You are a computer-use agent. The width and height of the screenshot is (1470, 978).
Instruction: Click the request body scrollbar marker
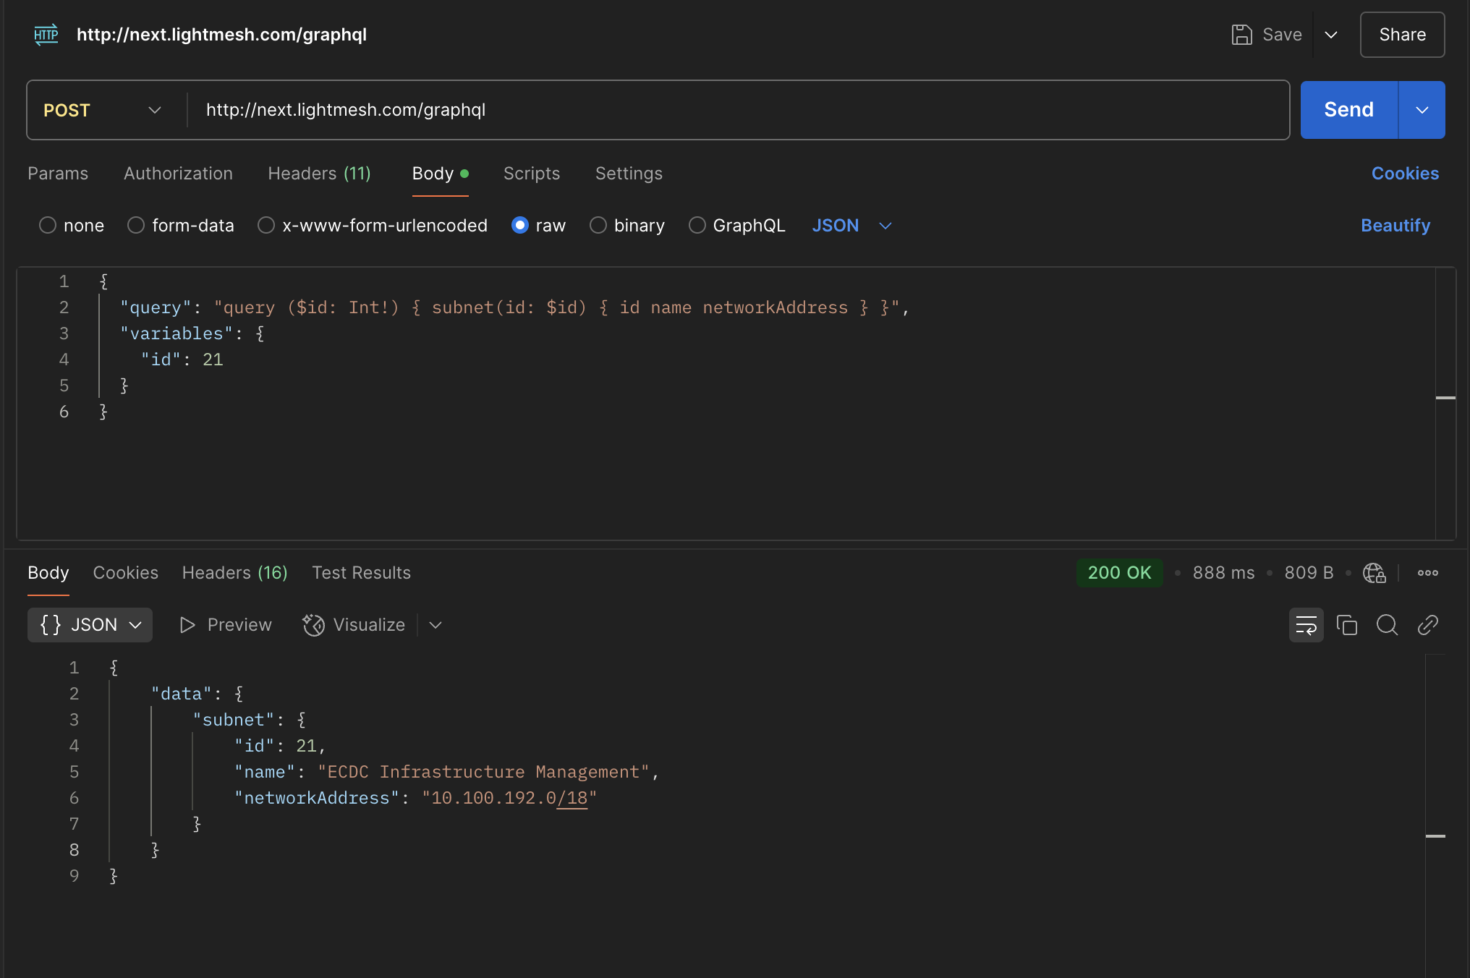click(x=1445, y=398)
